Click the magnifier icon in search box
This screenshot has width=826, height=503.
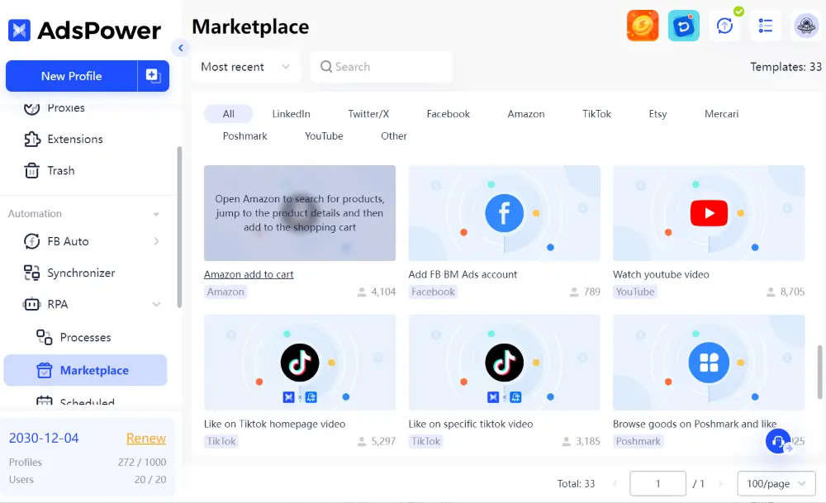point(326,67)
